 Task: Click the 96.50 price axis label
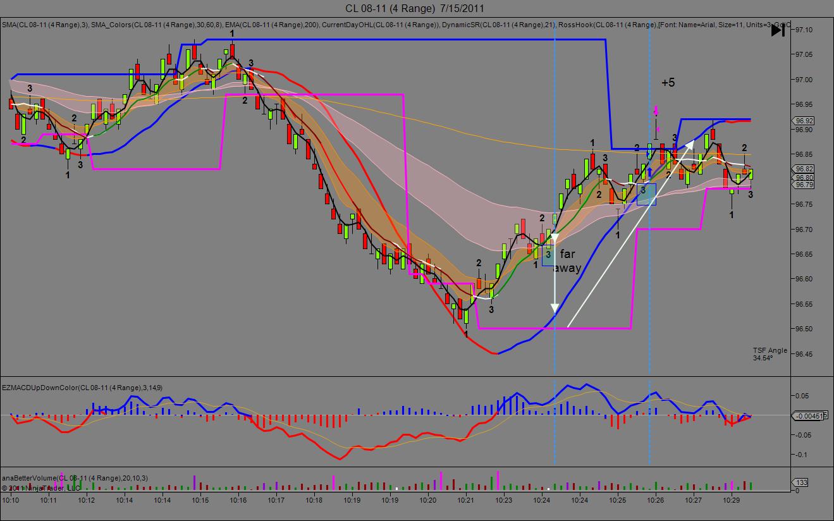coord(805,329)
